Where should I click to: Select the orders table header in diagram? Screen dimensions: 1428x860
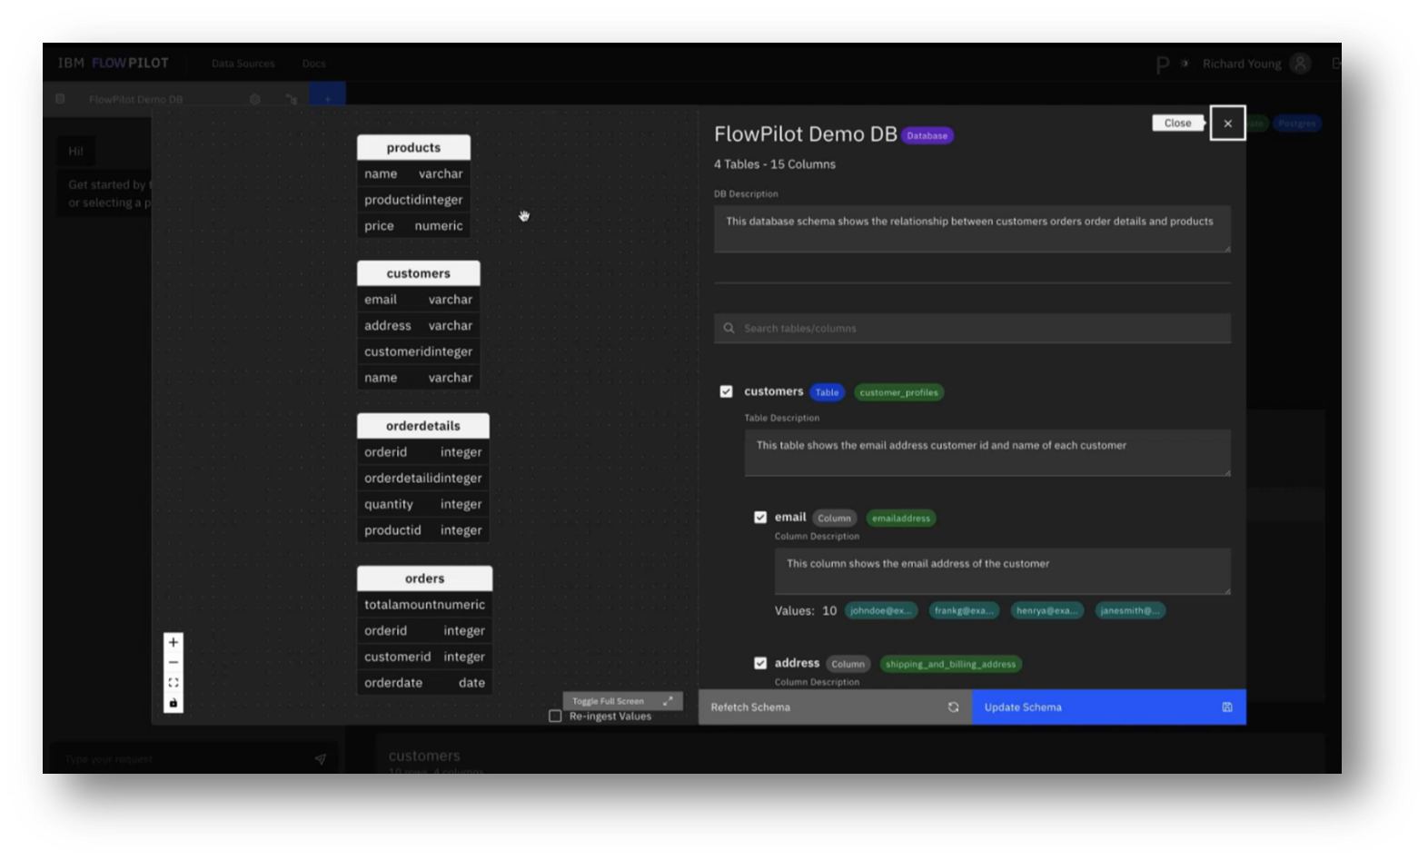pos(424,578)
